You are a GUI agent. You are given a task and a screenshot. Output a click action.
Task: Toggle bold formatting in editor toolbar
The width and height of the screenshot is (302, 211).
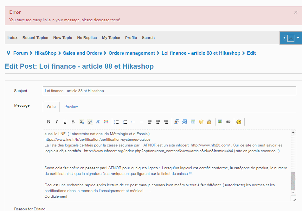point(48,122)
